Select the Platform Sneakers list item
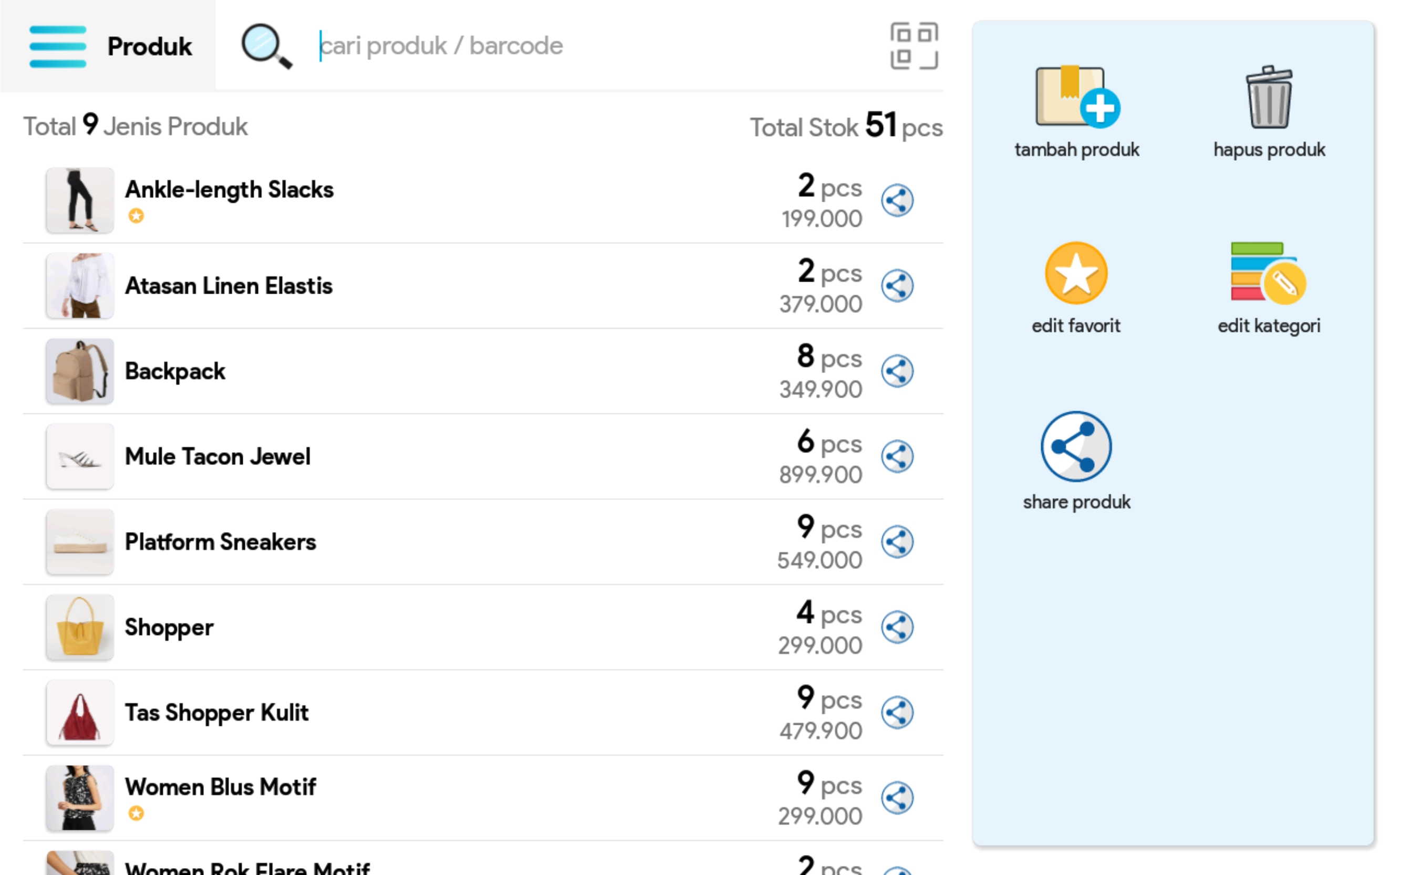The height and width of the screenshot is (875, 1401). [x=221, y=541]
